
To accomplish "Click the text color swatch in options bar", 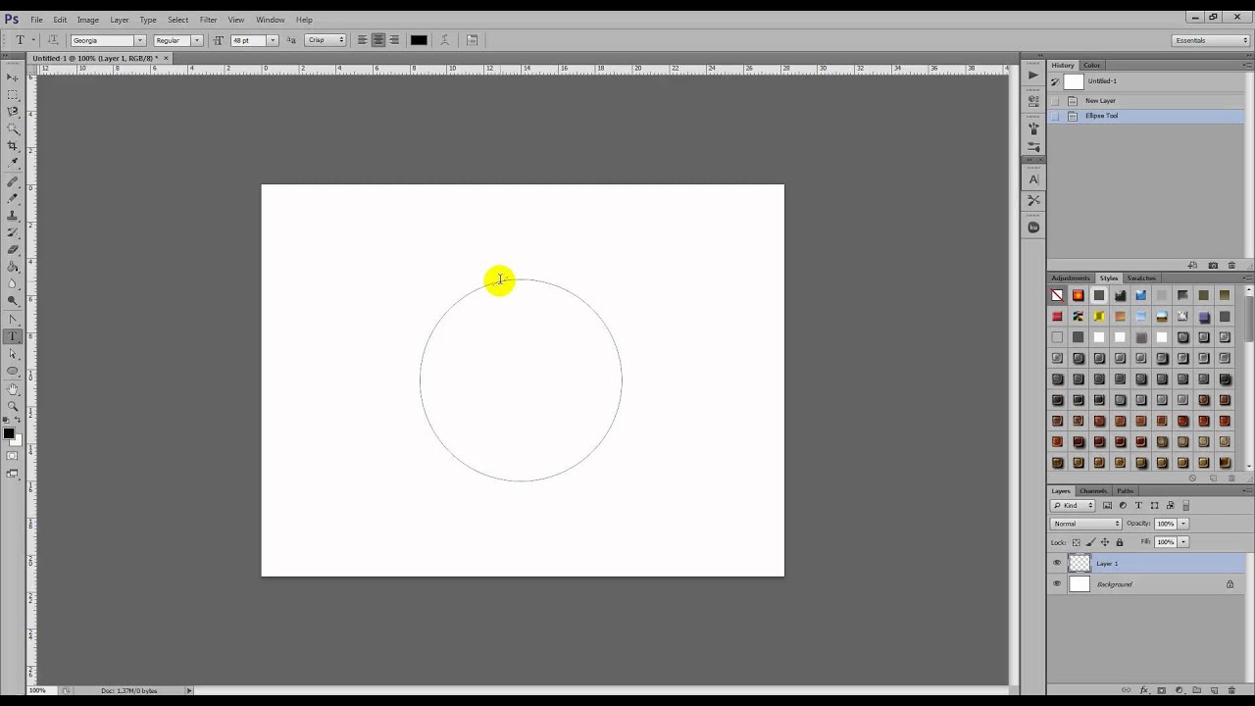I will pyautogui.click(x=419, y=40).
